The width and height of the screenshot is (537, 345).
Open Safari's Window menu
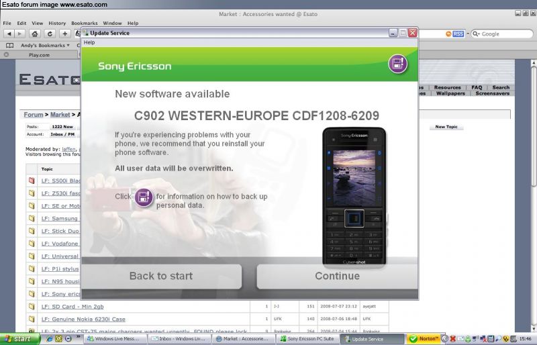click(x=112, y=23)
